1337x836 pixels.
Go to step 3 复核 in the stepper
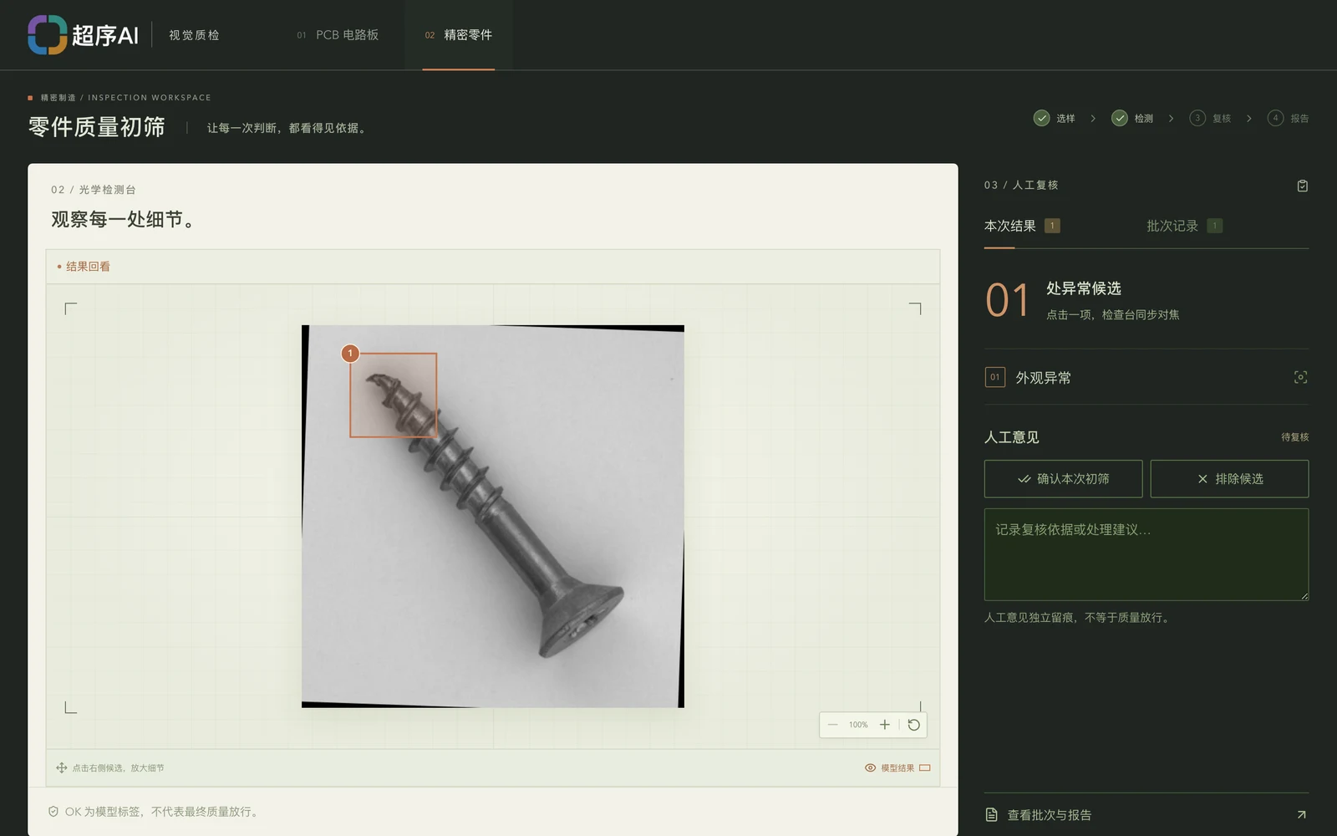pyautogui.click(x=1210, y=119)
